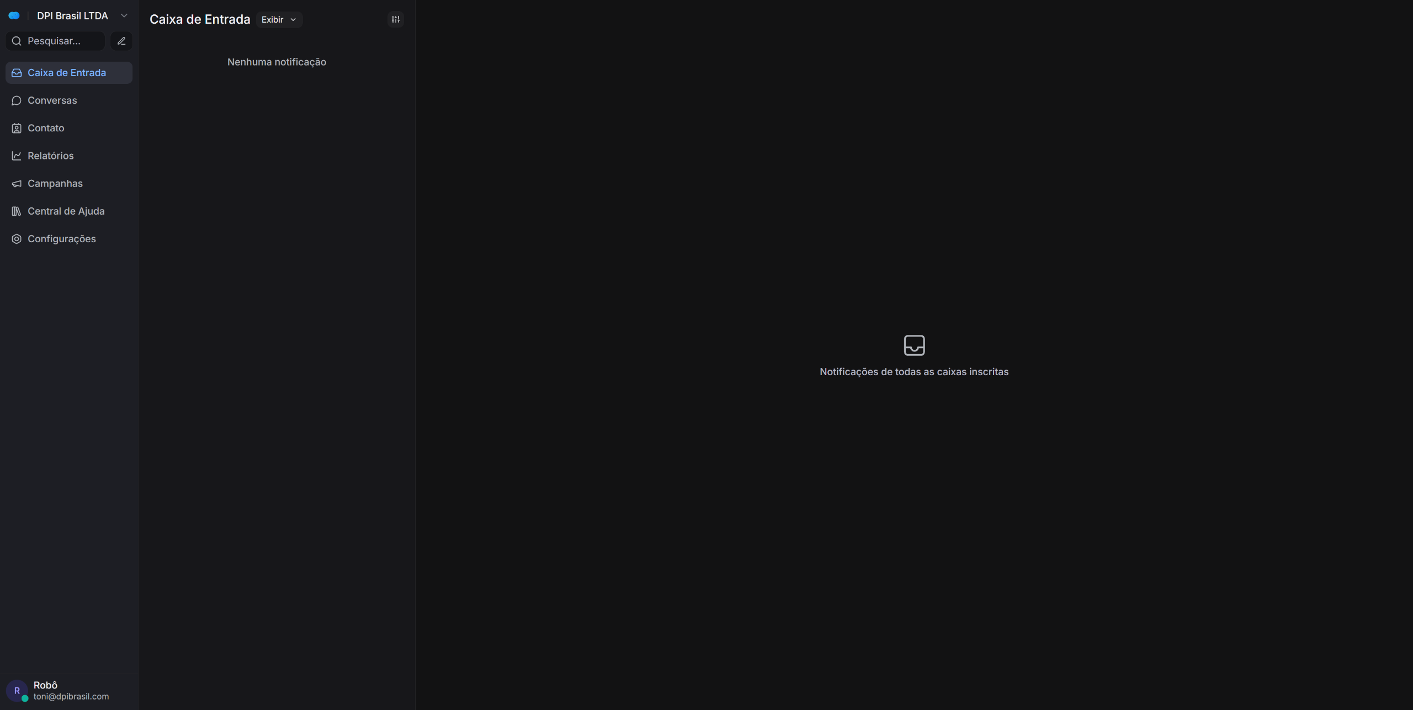Image resolution: width=1413 pixels, height=710 pixels.
Task: Open the Exibir display dropdown
Action: coord(273,20)
